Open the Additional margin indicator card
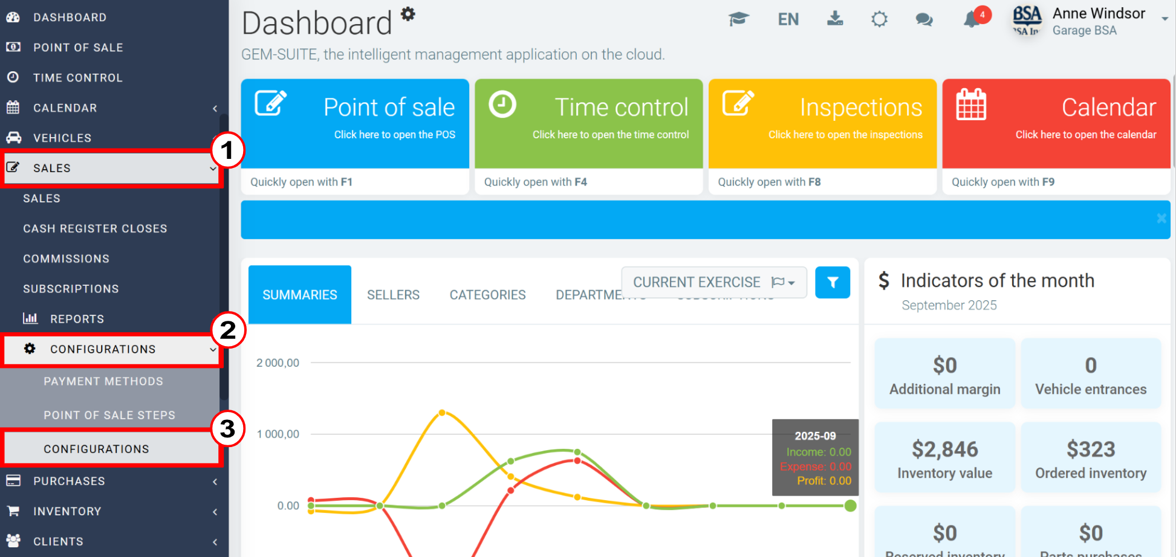Screen dimensions: 1176x557 (944, 373)
